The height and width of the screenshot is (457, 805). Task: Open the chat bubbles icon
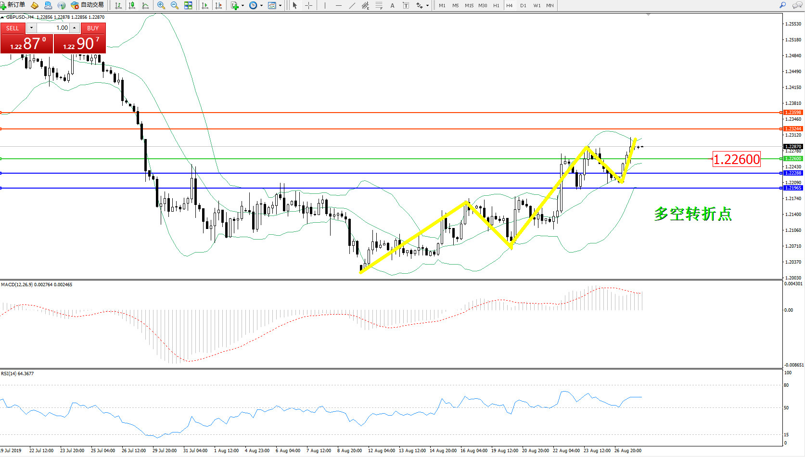tap(797, 5)
